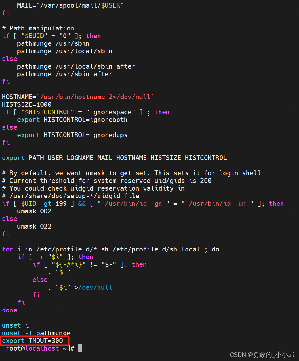
Task: Click the 'export PATH USER LOGNAME' line
Action: click(114, 158)
